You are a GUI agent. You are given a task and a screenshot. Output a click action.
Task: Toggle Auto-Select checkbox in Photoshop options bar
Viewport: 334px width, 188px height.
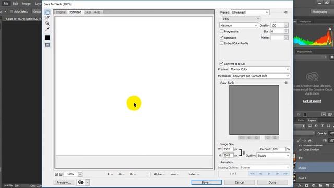click(11, 11)
